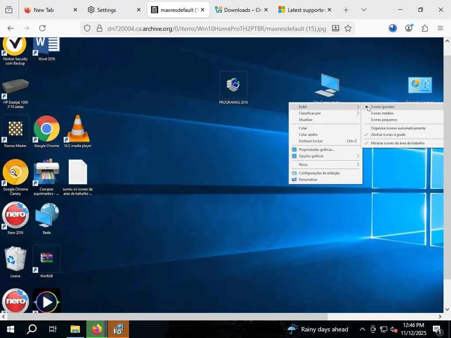
Task: Switch to the Settings tab
Action: click(114, 10)
